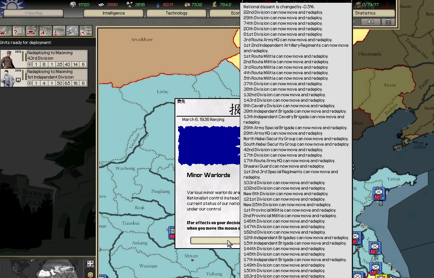This screenshot has width=434, height=278.
Task: Click 'Shaanxi Guard can now move' log line
Action: coord(284,166)
